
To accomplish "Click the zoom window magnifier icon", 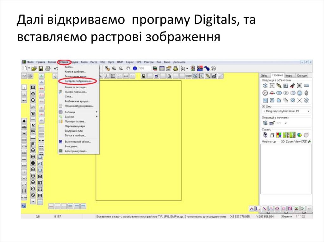I will [x=107, y=68].
